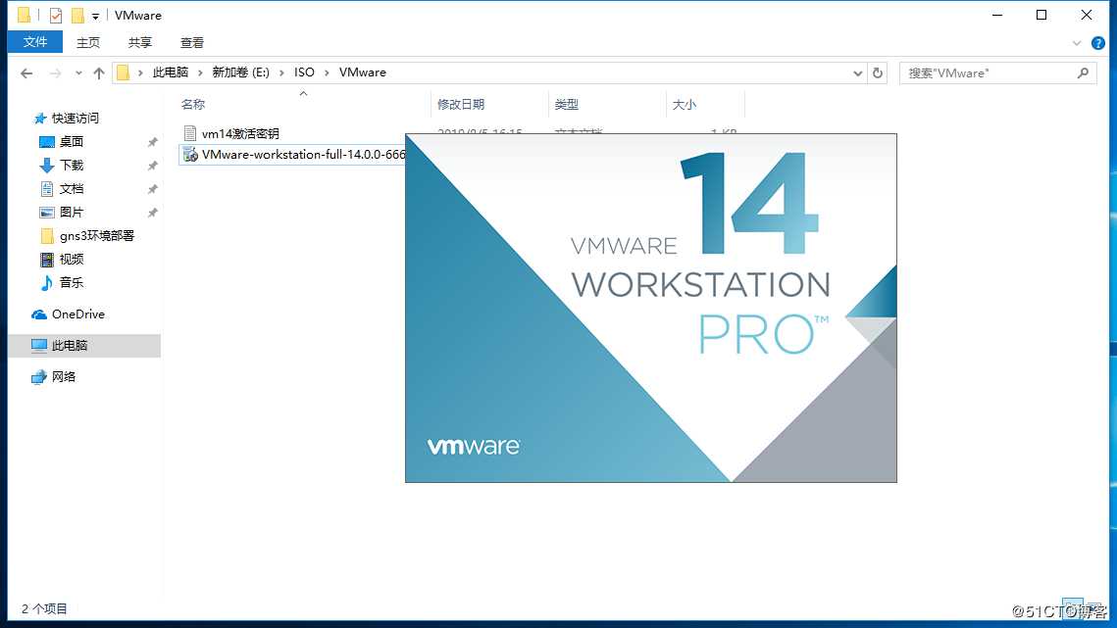Click the VMware Workstation 14 Pro splash screen

(651, 309)
